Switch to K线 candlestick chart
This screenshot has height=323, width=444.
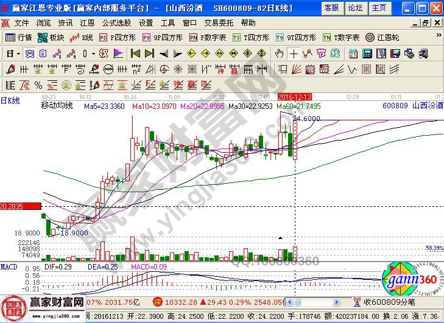(x=82, y=37)
